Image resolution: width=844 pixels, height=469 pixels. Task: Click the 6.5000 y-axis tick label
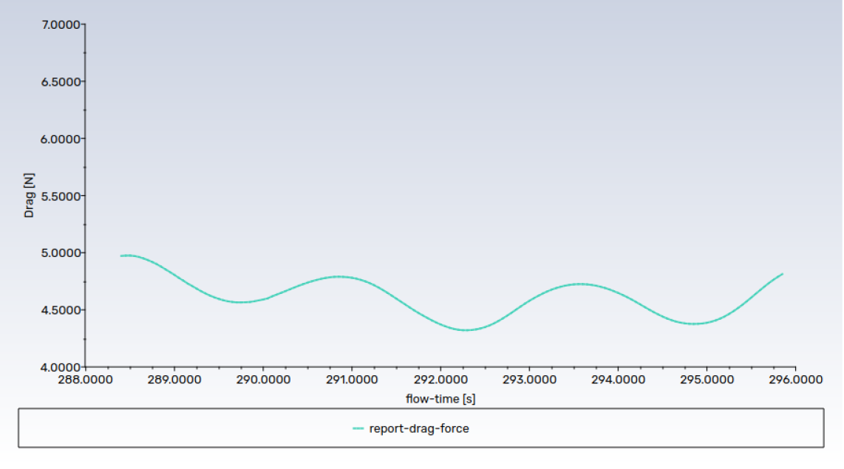[61, 81]
